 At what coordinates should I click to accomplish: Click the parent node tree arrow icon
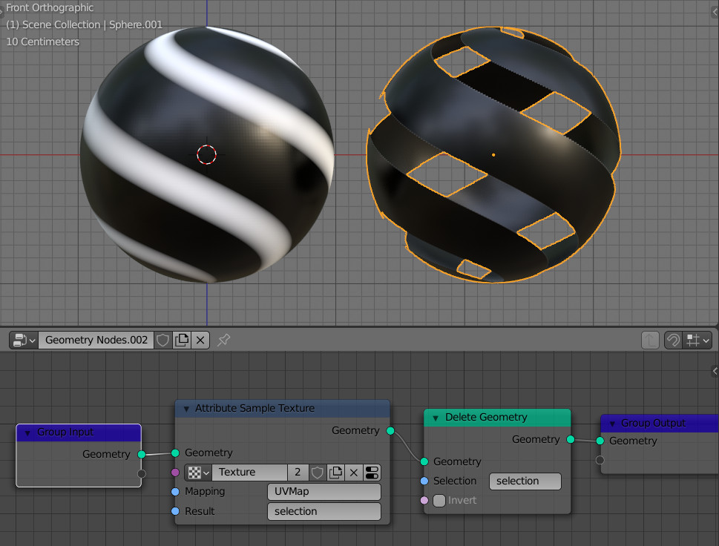tap(650, 341)
